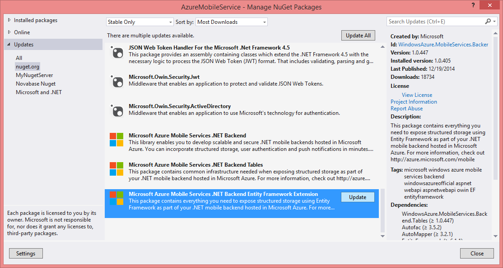Viewport: 503px width, 268px height.
Task: Open the Most Downloads sort dropdown
Action: tap(231, 22)
